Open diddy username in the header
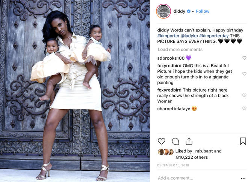Screen dimensions: 248x182 pos(179,11)
